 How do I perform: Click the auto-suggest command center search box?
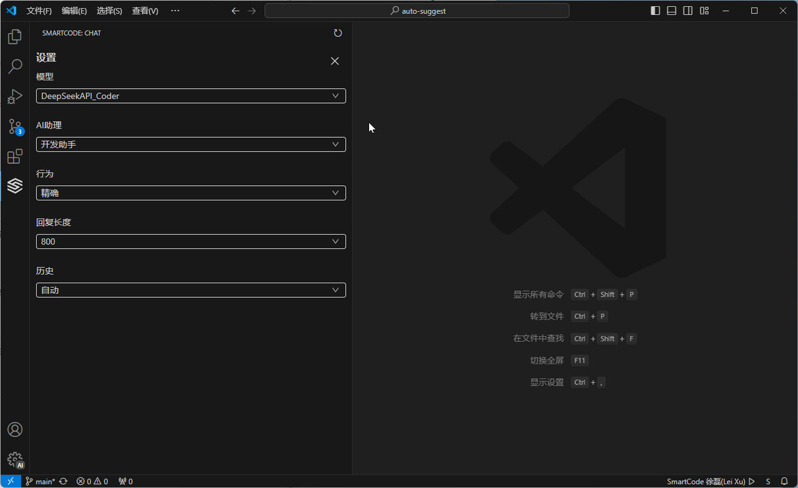[x=417, y=11]
